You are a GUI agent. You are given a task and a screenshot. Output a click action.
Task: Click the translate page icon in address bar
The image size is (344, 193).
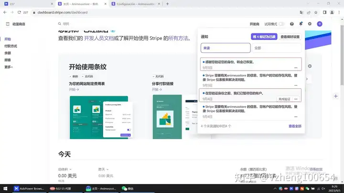point(301,12)
